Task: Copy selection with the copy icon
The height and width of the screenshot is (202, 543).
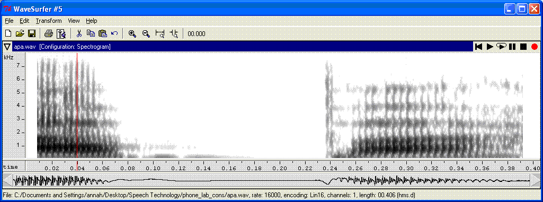Action: [x=91, y=33]
